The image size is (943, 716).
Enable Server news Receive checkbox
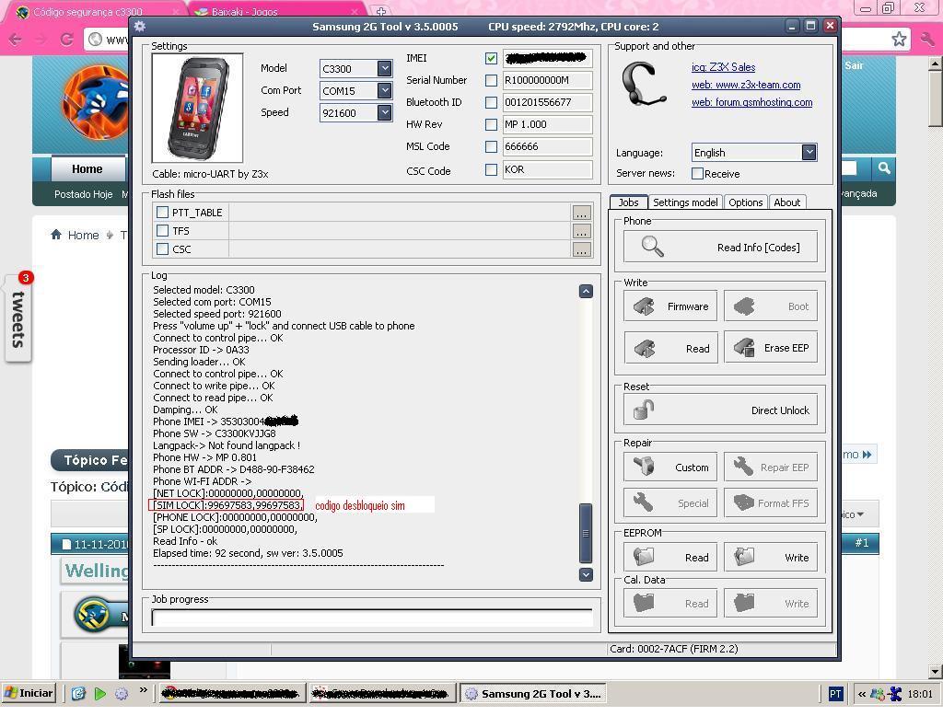click(698, 174)
